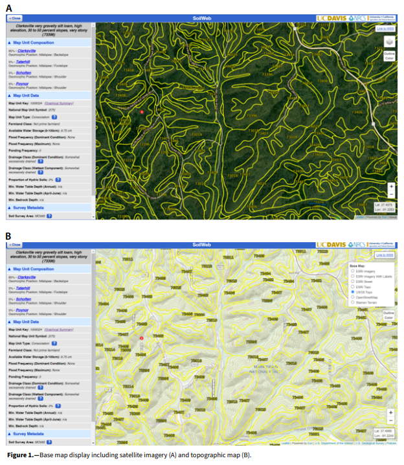This screenshot has height=465, width=404.
Task: Click Map Unit Type help icon in panel B
Action: click(x=54, y=343)
